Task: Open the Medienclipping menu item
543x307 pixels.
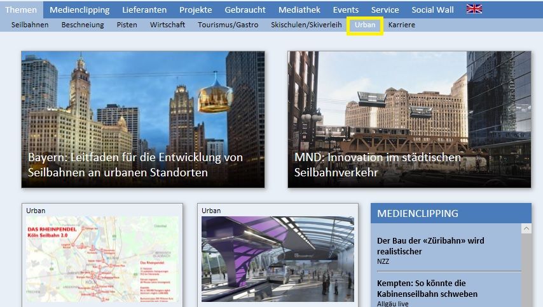Action: tap(79, 10)
